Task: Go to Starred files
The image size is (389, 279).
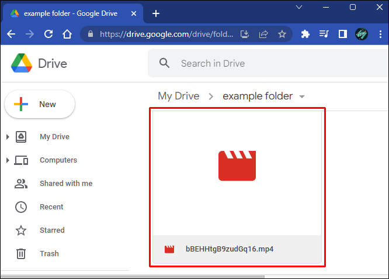Action: tap(52, 230)
